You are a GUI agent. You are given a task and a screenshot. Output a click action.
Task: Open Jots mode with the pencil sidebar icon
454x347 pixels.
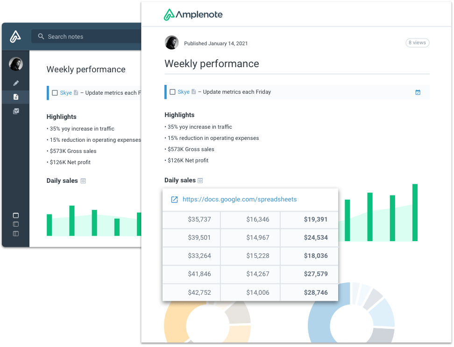coord(16,83)
